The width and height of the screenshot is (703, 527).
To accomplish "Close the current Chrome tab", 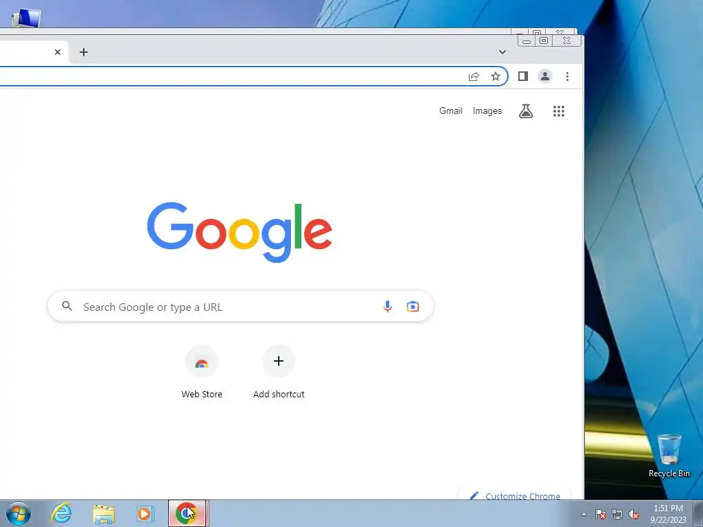I will coord(58,52).
